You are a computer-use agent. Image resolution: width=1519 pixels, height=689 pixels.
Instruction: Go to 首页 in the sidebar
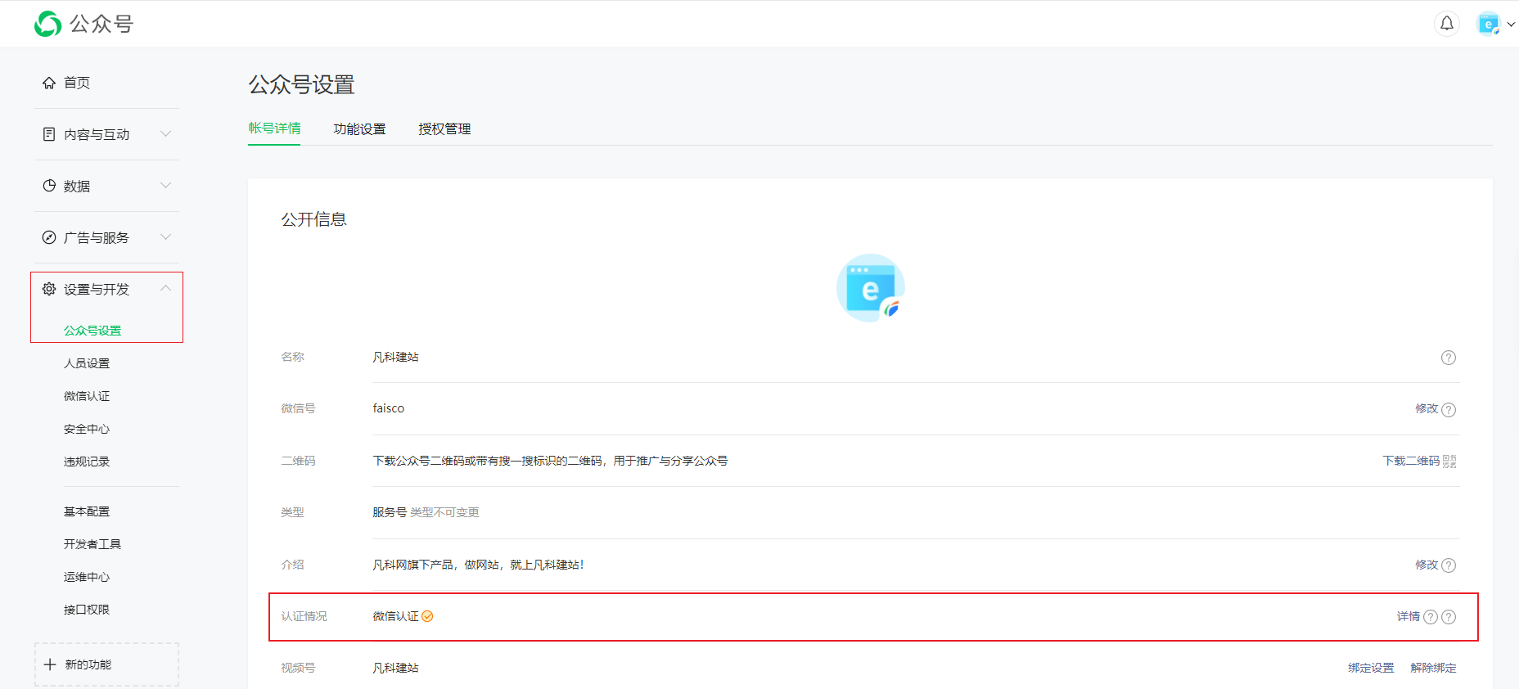coord(77,83)
